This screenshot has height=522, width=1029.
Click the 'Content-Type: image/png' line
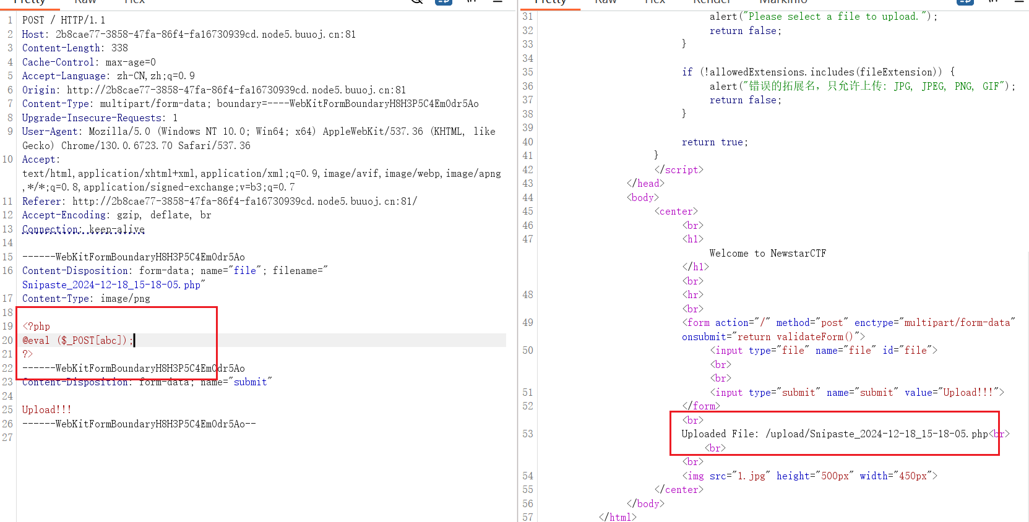pos(86,299)
